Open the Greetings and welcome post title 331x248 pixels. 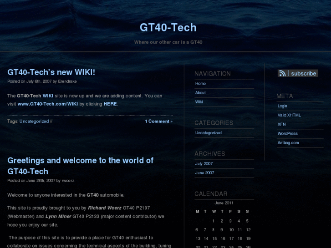pyautogui.click(x=80, y=166)
